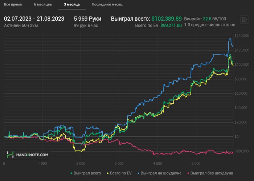Toggle the "Выиграл без шоудауна" legend series
This screenshot has width=254, height=181.
(x=210, y=173)
